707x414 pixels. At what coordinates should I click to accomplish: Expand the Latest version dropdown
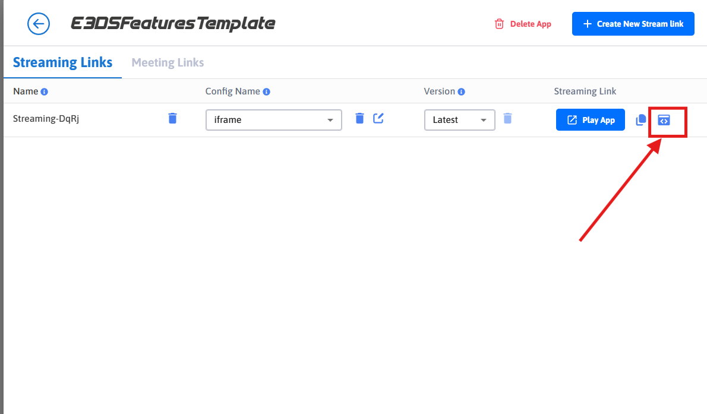pyautogui.click(x=459, y=120)
